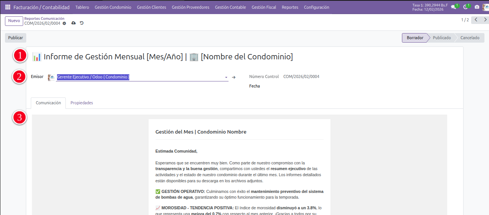Click the gear actions icon beside COM/2026/02/0004
The image size is (489, 215).
64,23
